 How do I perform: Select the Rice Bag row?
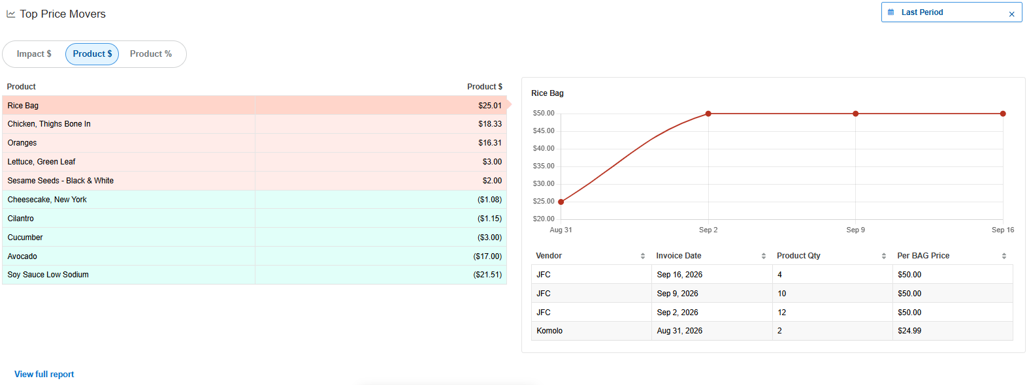coord(254,106)
